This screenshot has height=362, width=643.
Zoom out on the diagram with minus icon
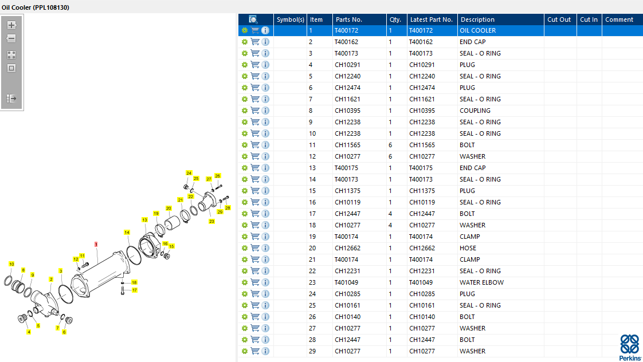[x=11, y=38]
